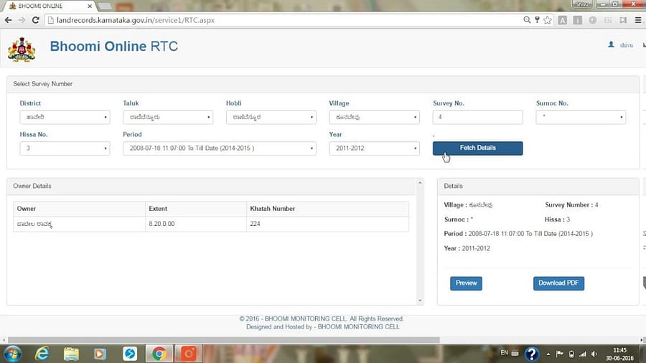Open the Chrome hamburger menu
The width and height of the screenshot is (646, 363).
pyautogui.click(x=637, y=20)
